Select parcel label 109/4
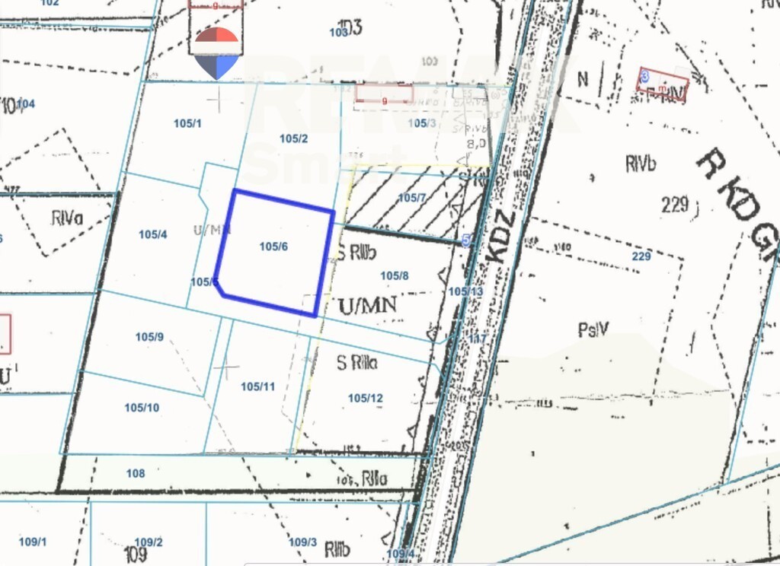Screen dimensions: 780x566 pyautogui.click(x=401, y=554)
